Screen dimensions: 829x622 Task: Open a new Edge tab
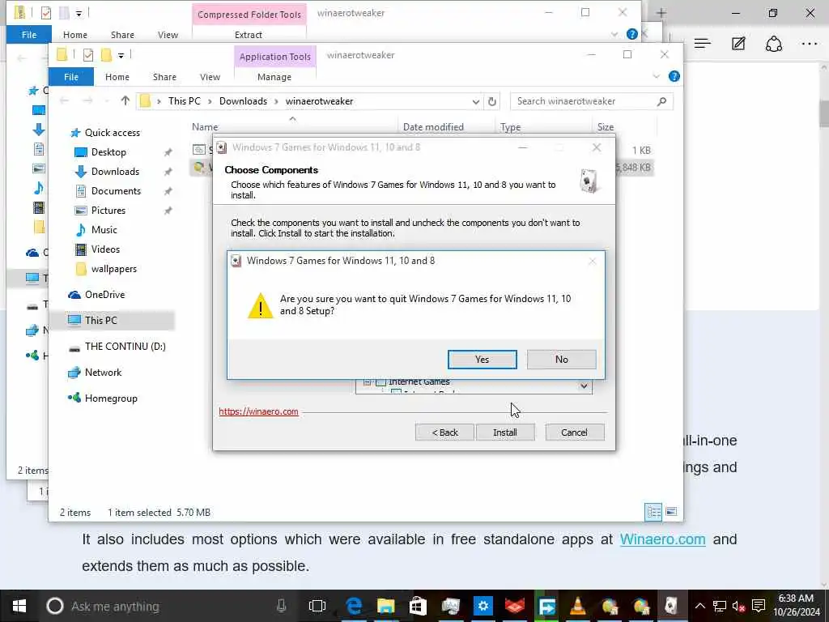pyautogui.click(x=661, y=13)
